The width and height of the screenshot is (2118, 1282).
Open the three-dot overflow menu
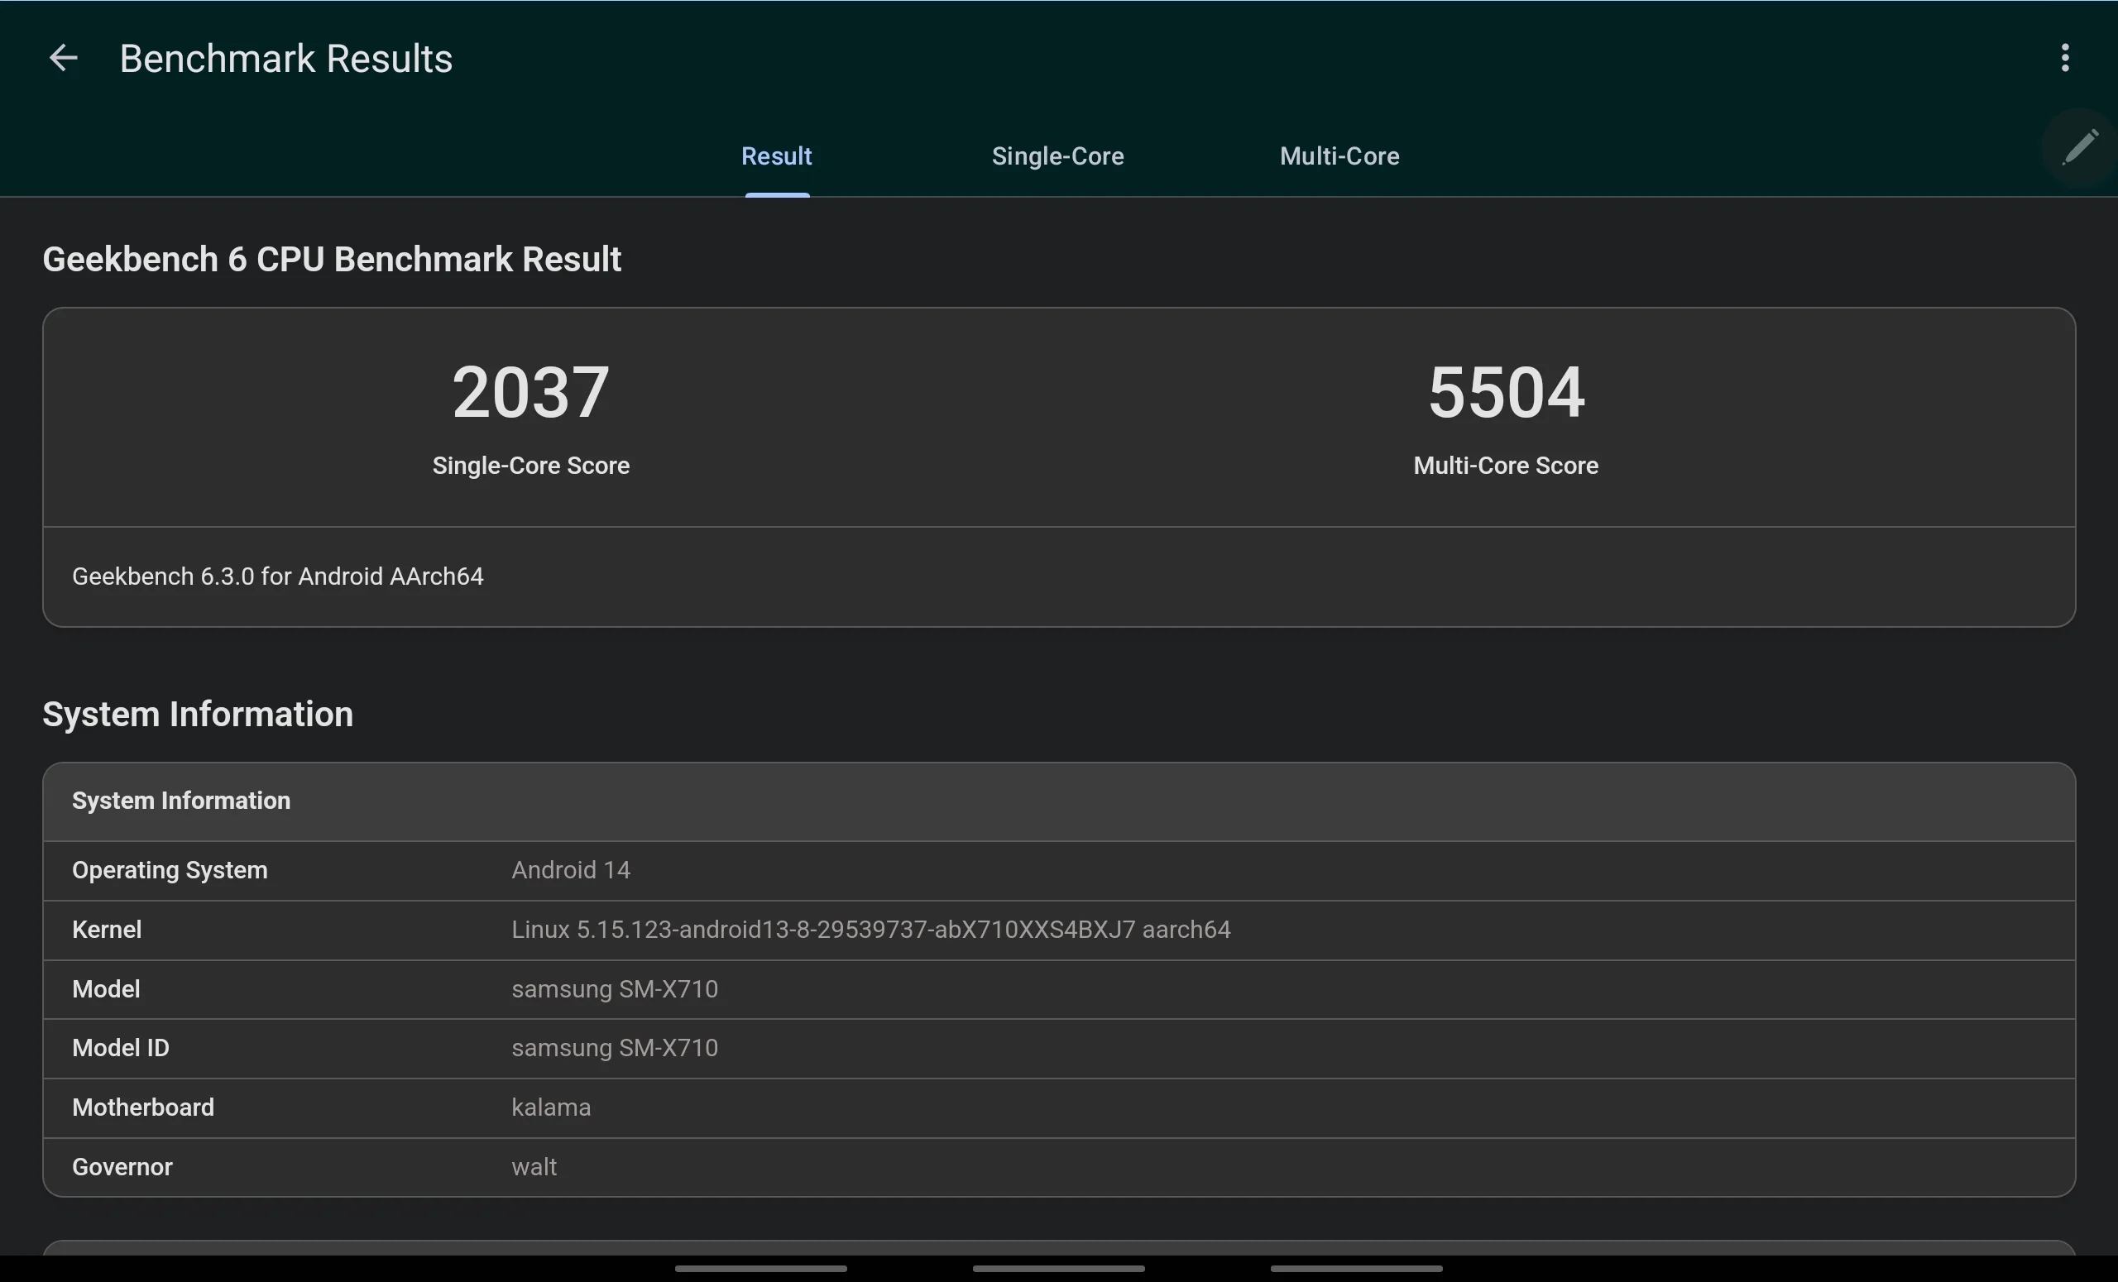click(x=2065, y=59)
